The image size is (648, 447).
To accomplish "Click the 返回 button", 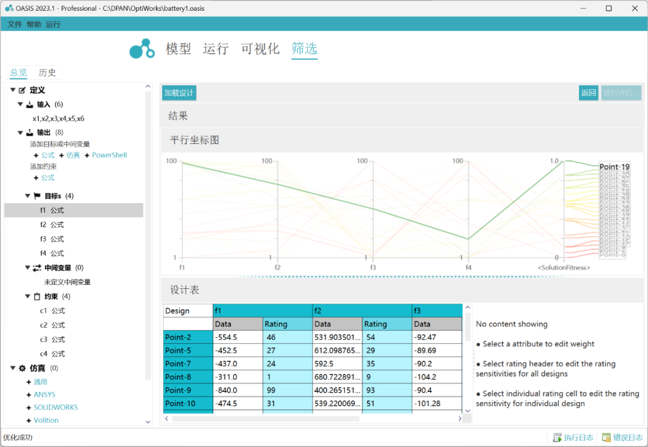I will pyautogui.click(x=589, y=93).
